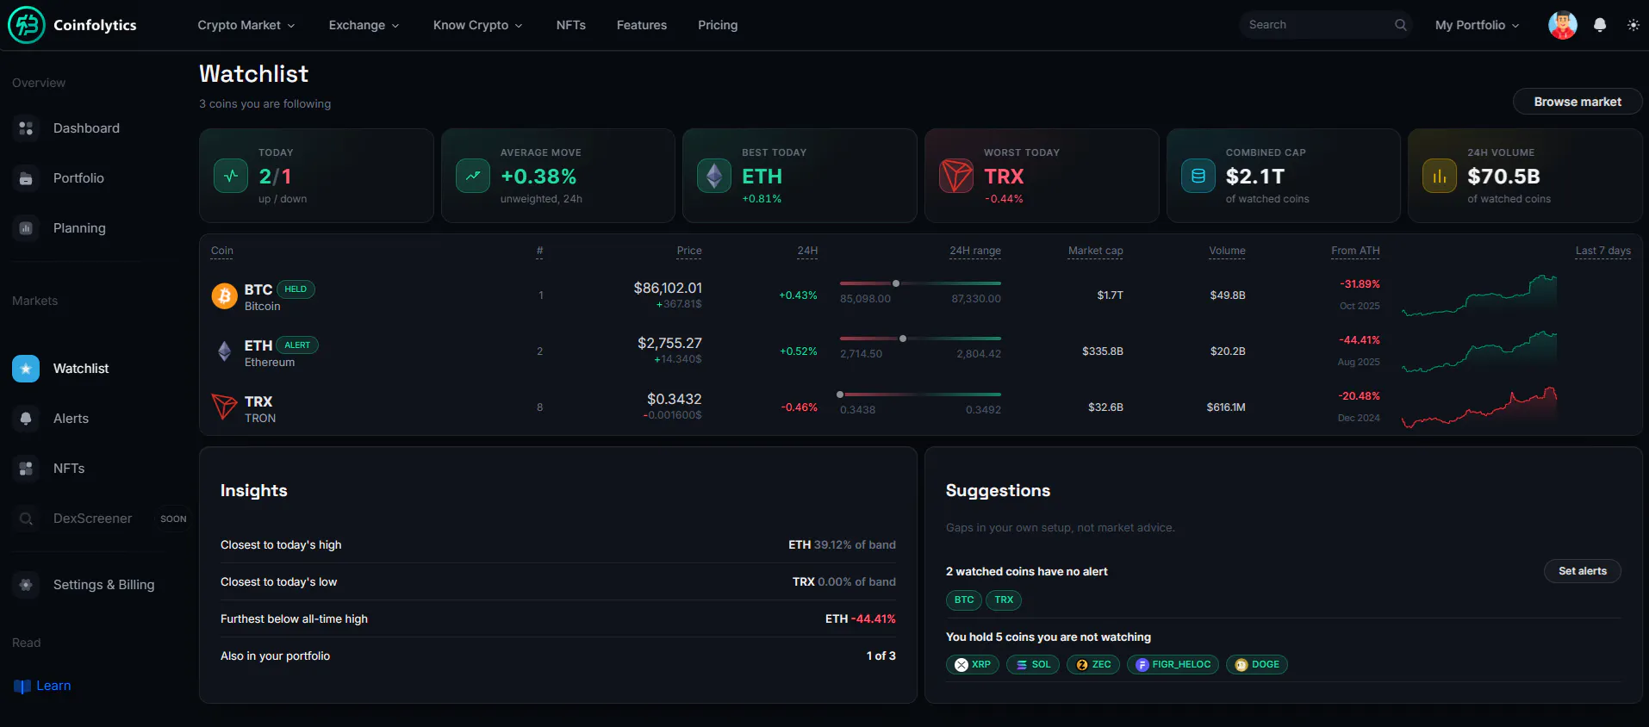Click the Best Today ETH icon
Screen dimensions: 1649x727
pyautogui.click(x=714, y=176)
